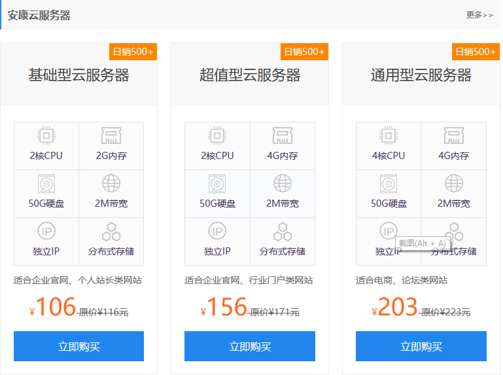Click the 4核CPU chip icon in 通用型云服务器
The image size is (503, 375).
(389, 135)
